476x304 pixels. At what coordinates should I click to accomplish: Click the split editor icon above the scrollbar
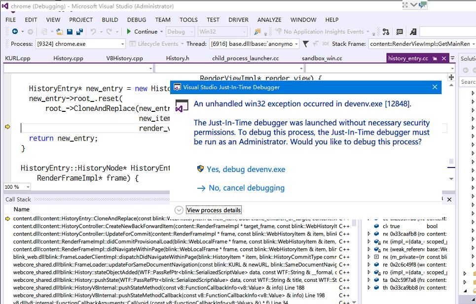451,77
